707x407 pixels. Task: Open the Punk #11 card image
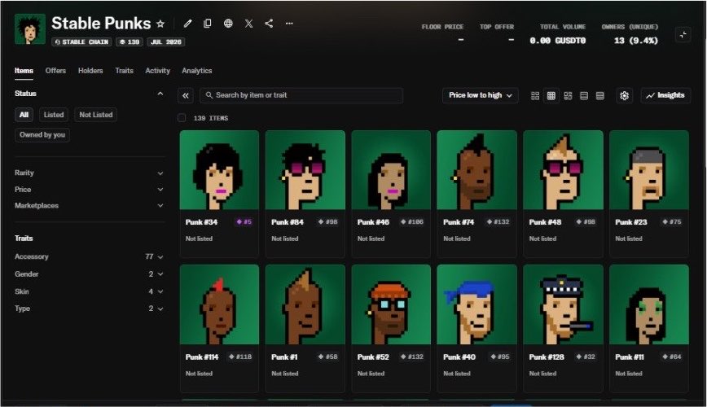pyautogui.click(x=649, y=304)
